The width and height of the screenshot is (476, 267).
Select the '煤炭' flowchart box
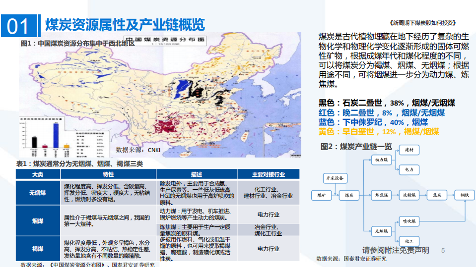coord(349,196)
